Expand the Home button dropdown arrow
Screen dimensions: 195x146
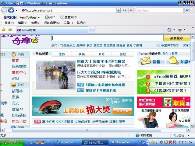[174, 30]
